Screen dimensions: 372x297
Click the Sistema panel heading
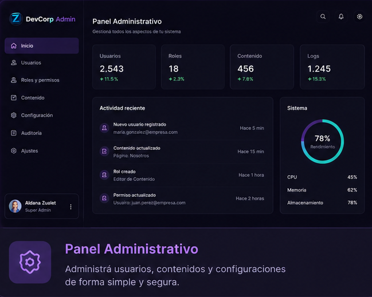(297, 108)
